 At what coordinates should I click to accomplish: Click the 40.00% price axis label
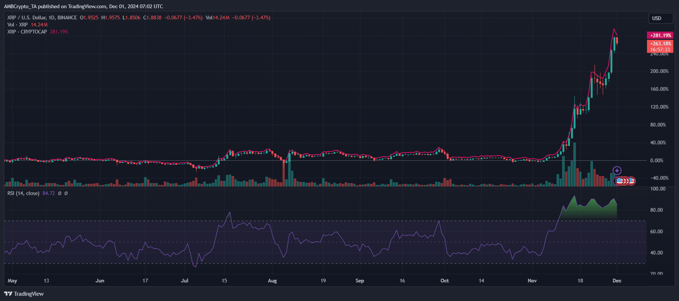pos(658,143)
